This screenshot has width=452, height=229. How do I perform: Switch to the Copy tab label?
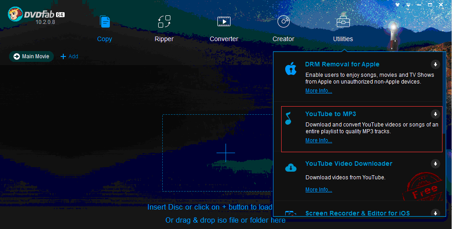pyautogui.click(x=105, y=39)
